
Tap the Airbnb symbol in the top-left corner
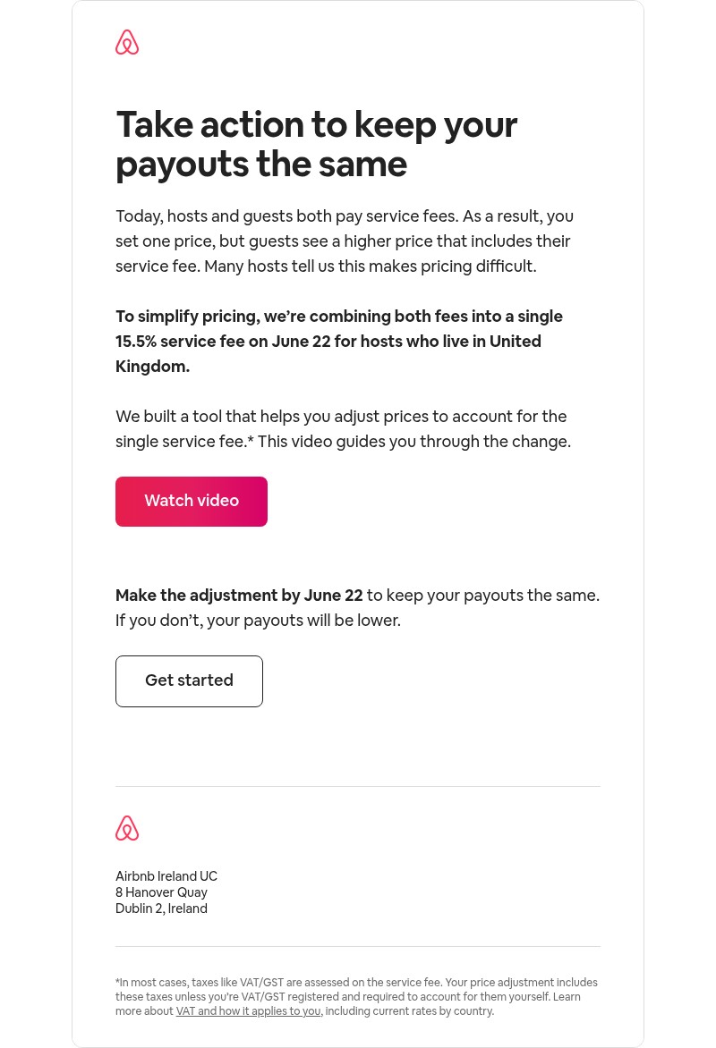[127, 42]
